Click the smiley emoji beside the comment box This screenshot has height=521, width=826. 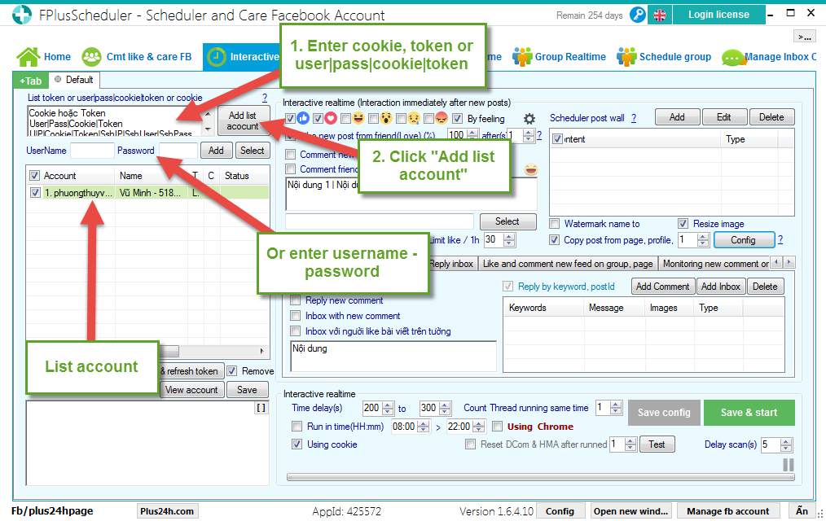531,169
